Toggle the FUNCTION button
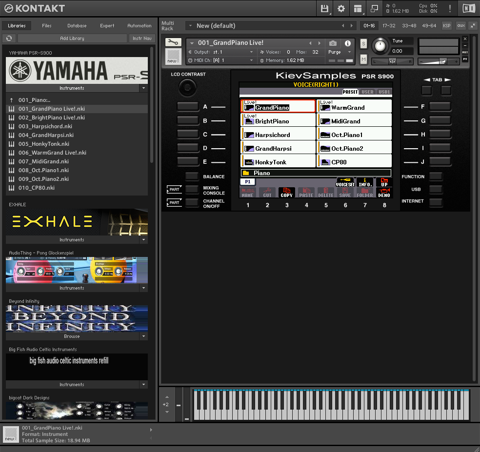The height and width of the screenshot is (452, 480). click(x=436, y=177)
